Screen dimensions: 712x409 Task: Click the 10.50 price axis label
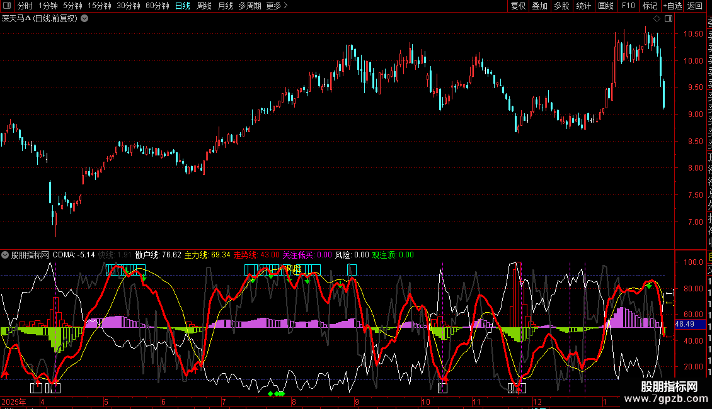pyautogui.click(x=693, y=33)
